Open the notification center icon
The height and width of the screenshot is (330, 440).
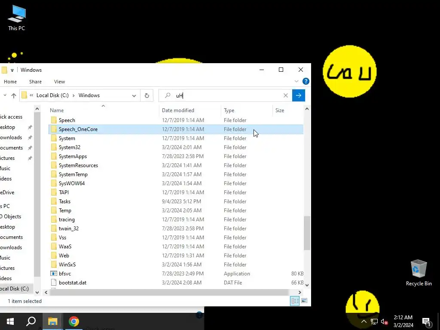[426, 321]
